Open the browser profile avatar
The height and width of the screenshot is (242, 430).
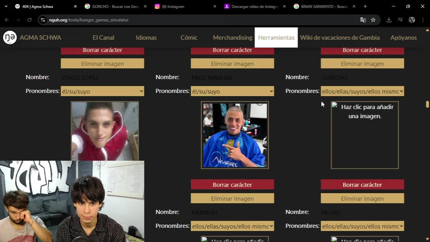point(411,20)
